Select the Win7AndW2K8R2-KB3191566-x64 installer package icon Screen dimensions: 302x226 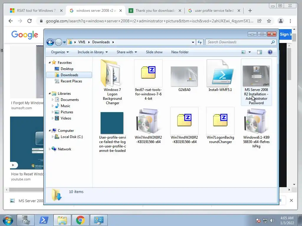tap(148, 121)
